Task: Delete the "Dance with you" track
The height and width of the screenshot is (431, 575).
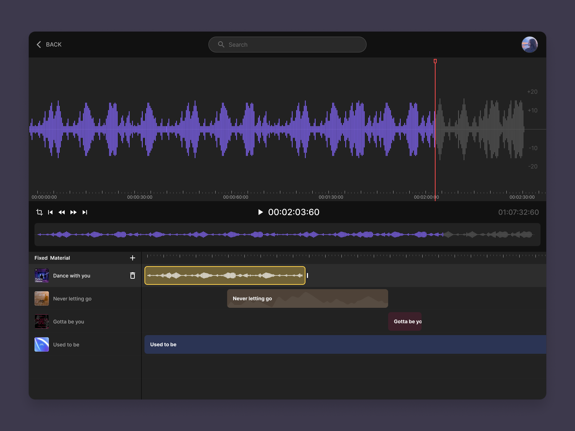Action: pyautogui.click(x=133, y=275)
